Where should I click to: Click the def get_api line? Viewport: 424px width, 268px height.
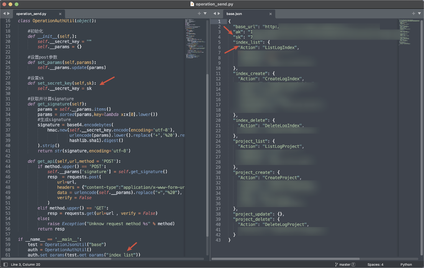coord(74,161)
